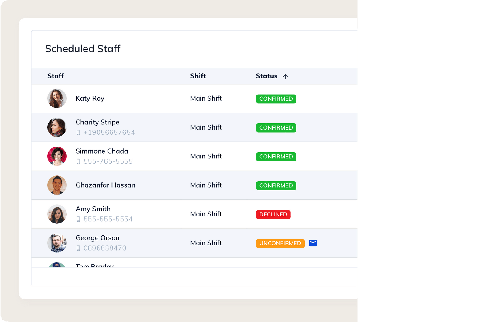This screenshot has width=486, height=322.
Task: Click Simmone Chada's CONFIRMED status pill
Action: [276, 157]
